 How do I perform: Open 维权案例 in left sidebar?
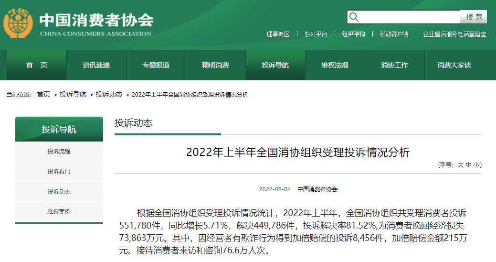click(59, 212)
